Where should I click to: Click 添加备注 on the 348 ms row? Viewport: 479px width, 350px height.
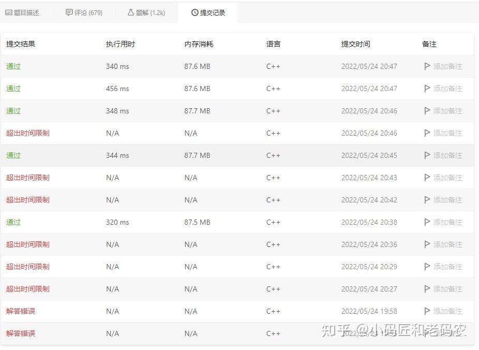447,111
